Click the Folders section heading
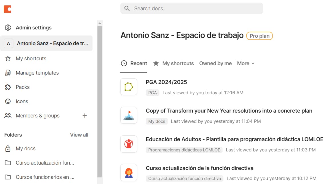Image resolution: width=324 pixels, height=184 pixels. pos(13,135)
